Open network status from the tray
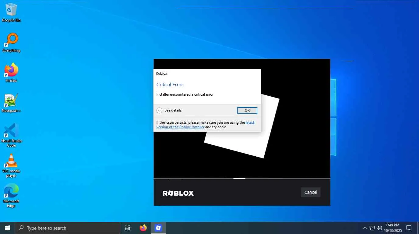The height and width of the screenshot is (234, 419). pyautogui.click(x=372, y=228)
